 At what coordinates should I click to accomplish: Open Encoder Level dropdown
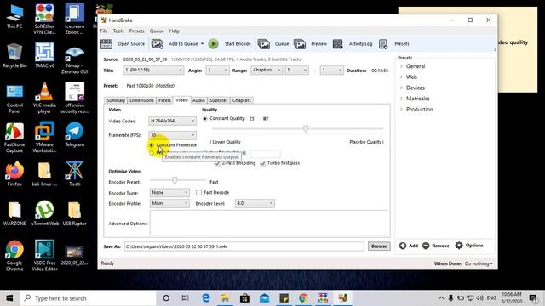255,203
